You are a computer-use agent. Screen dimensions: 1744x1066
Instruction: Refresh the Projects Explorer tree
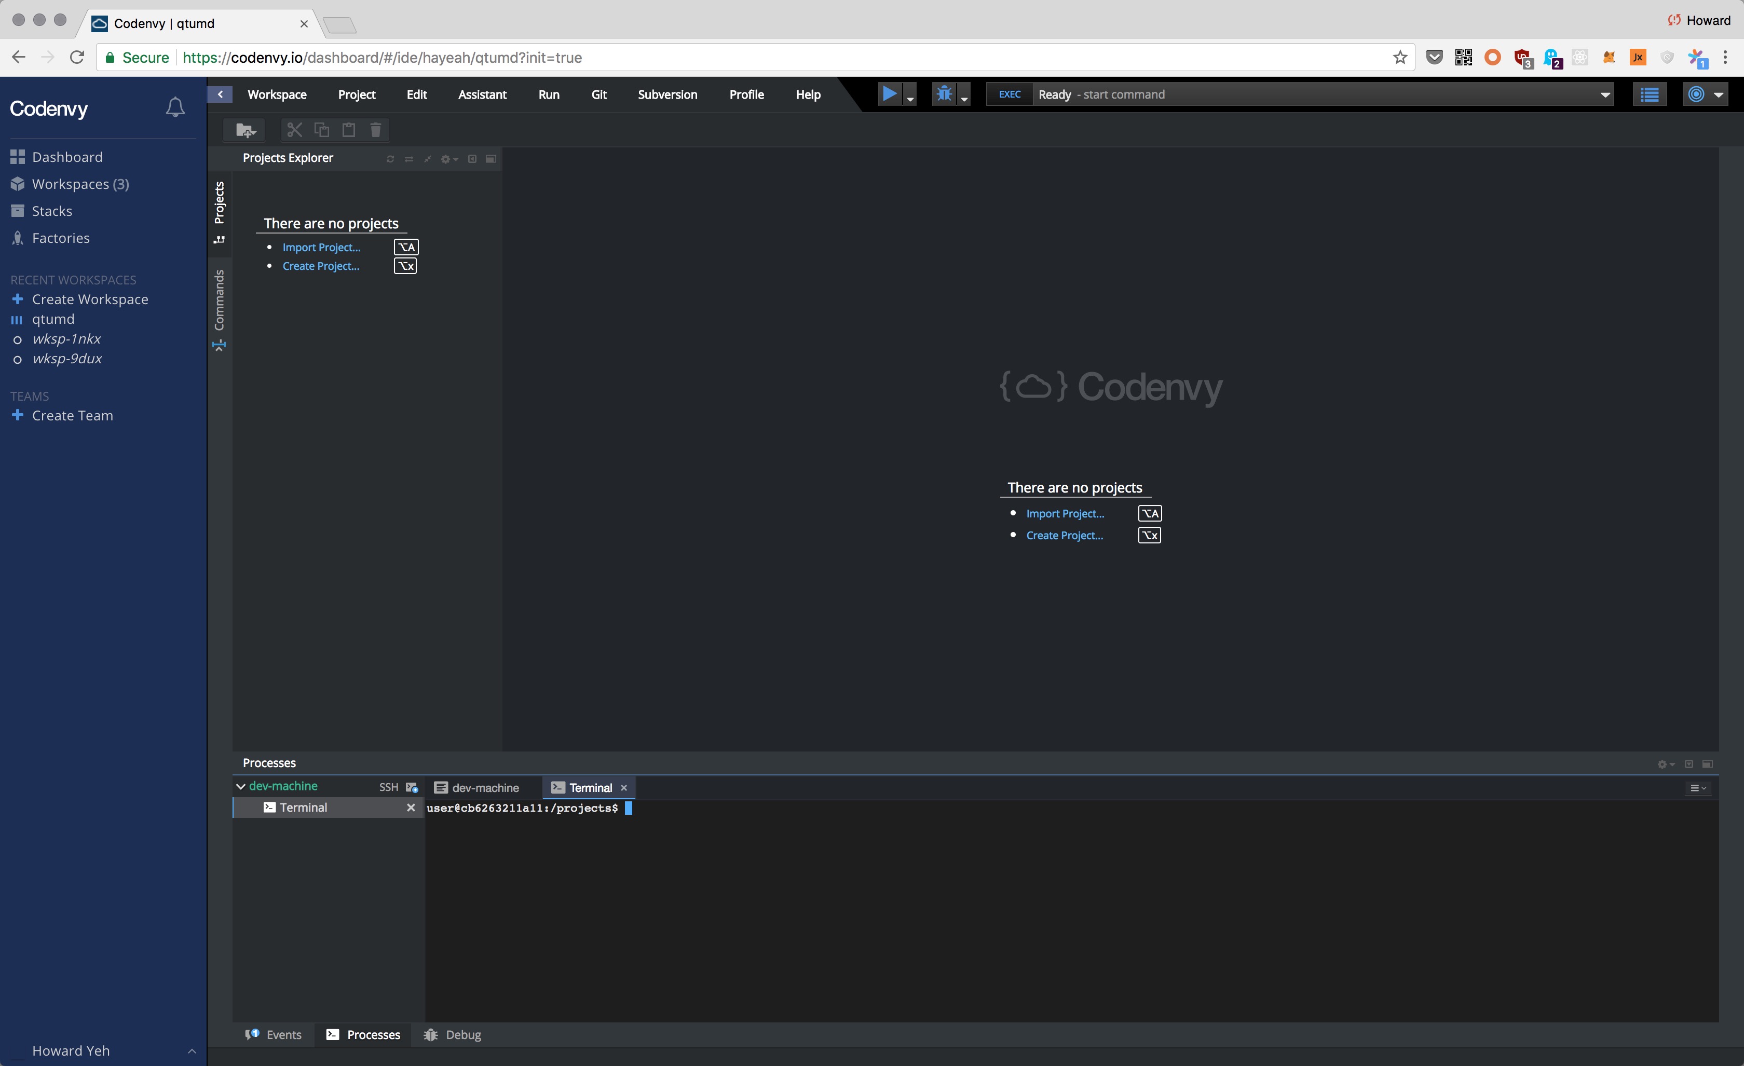pos(390,159)
